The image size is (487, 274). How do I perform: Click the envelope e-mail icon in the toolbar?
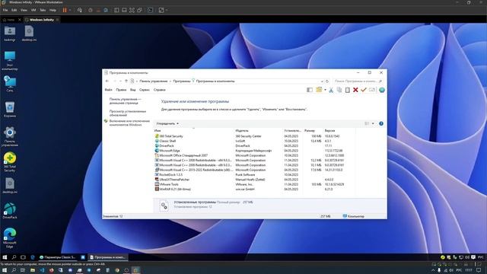(372, 90)
